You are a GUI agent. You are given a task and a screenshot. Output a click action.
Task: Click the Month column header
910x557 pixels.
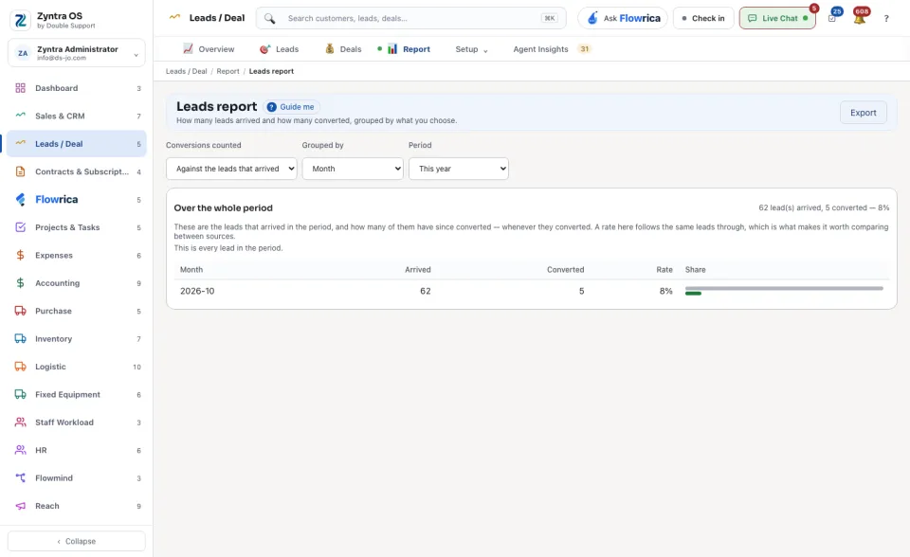click(191, 270)
